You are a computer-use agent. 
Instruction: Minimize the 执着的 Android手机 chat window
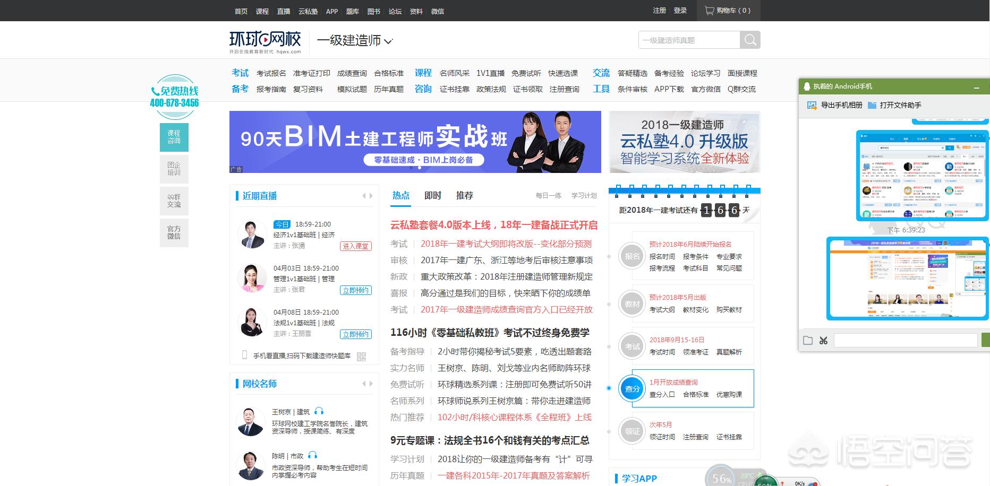977,86
